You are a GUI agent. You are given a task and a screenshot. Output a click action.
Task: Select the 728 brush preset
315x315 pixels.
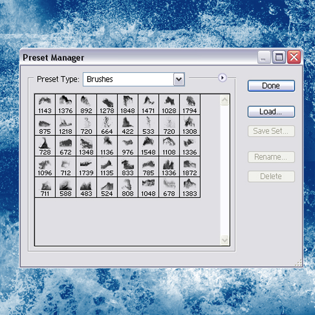45,146
